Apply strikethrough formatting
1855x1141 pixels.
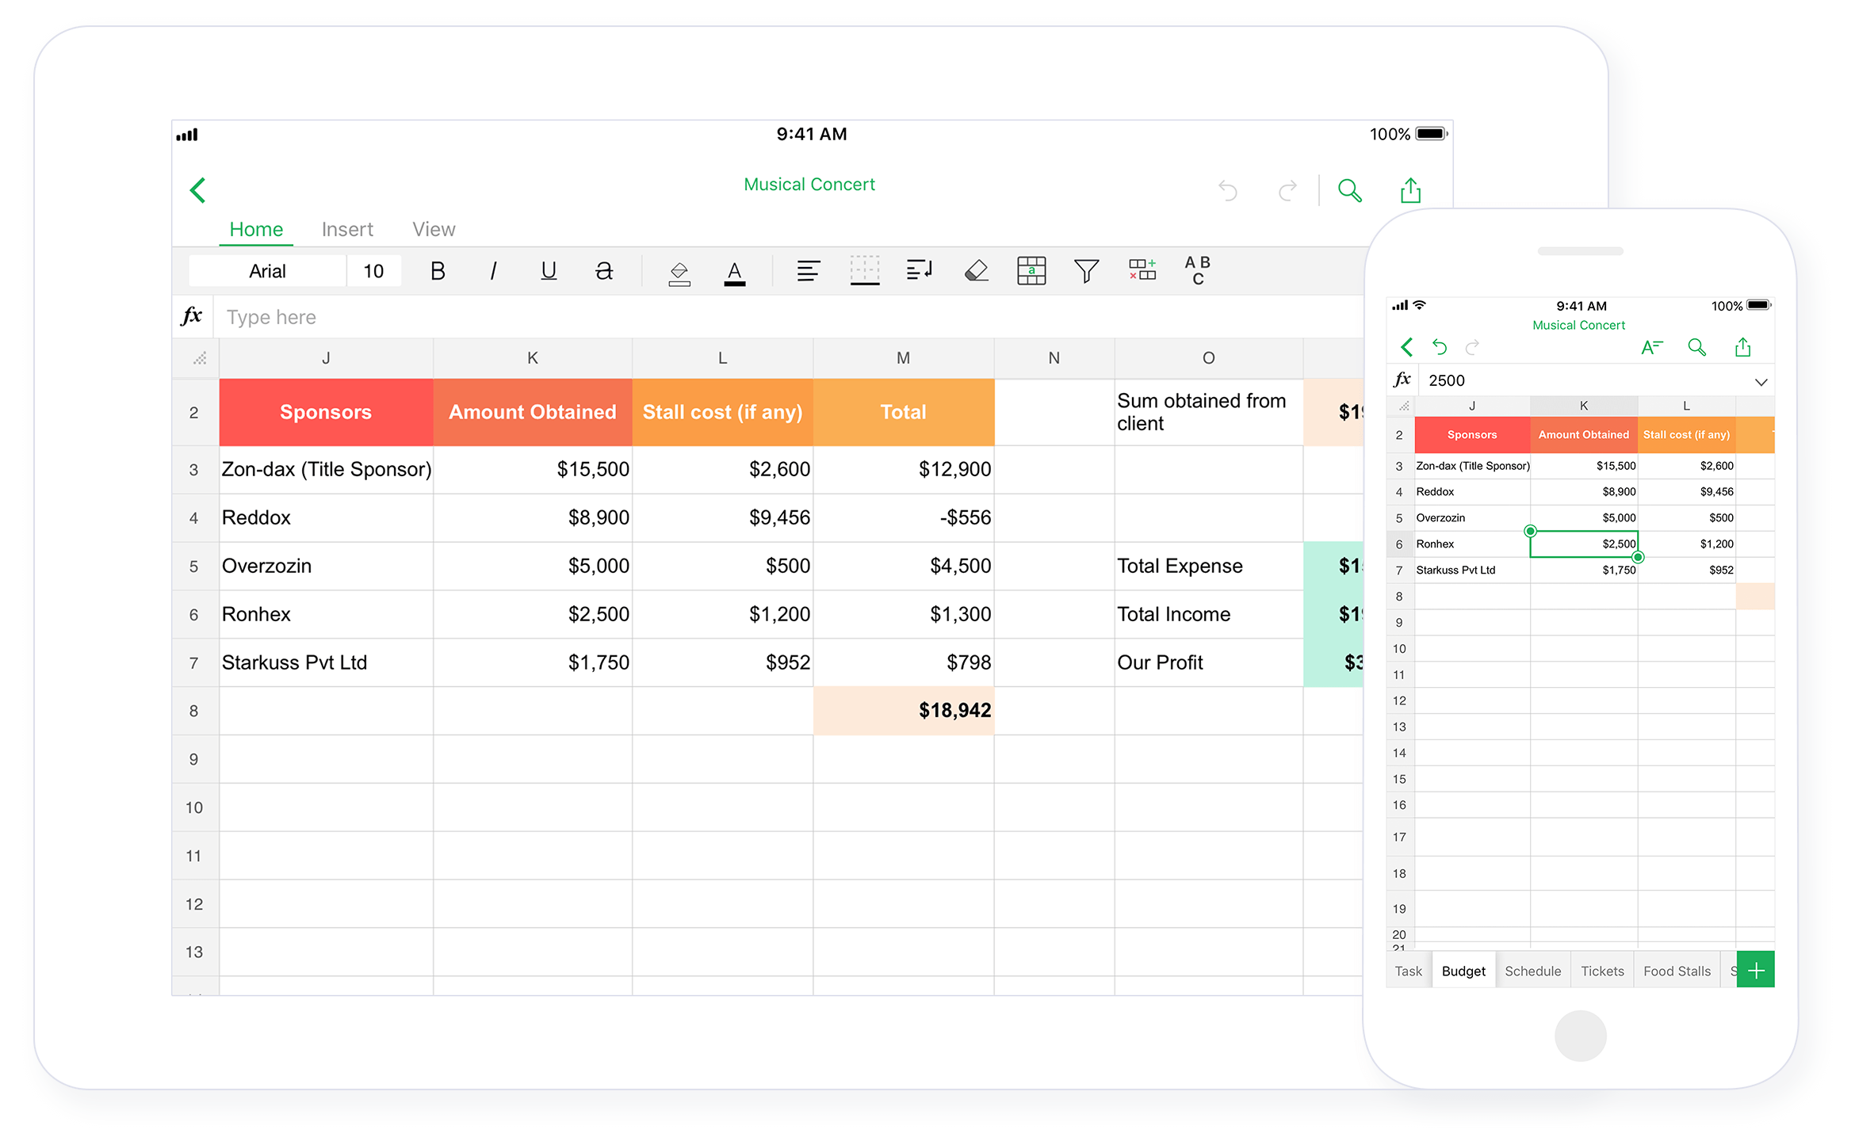click(604, 271)
